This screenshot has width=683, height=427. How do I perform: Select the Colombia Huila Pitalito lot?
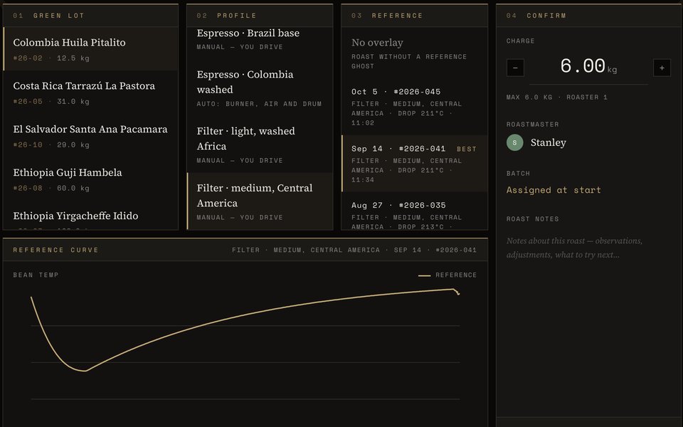click(x=90, y=49)
